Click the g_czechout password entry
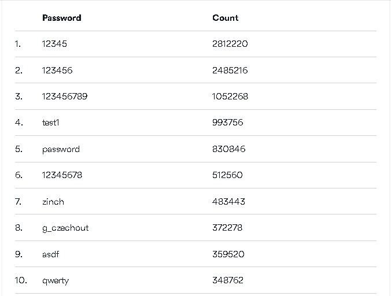This screenshot has width=391, height=296. pyautogui.click(x=65, y=228)
